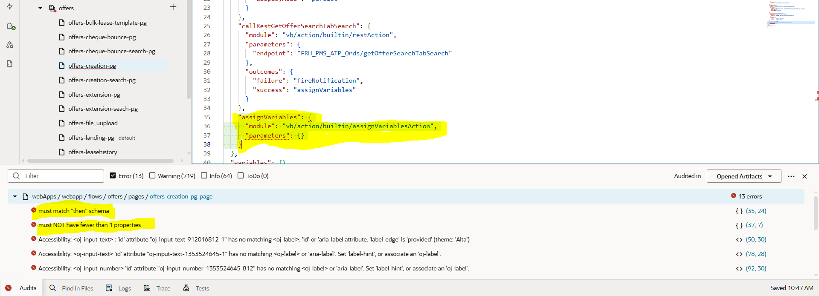Click the Logs icon in the bottom bar

click(109, 288)
